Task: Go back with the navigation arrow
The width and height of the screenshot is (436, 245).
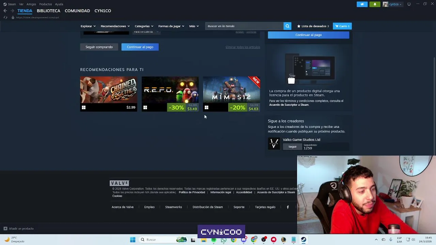Action: pos(5,11)
